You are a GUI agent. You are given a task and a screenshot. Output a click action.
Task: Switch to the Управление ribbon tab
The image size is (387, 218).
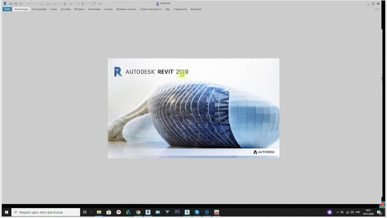(180, 9)
